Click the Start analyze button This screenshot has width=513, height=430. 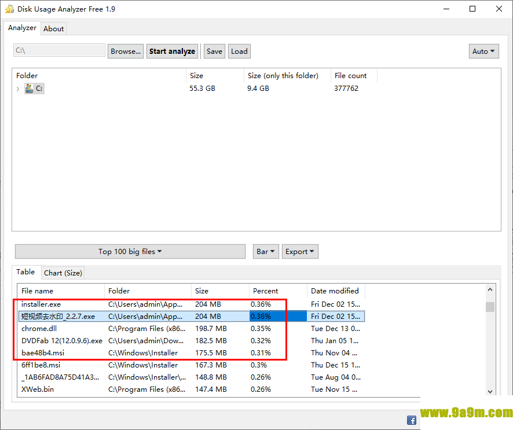172,52
